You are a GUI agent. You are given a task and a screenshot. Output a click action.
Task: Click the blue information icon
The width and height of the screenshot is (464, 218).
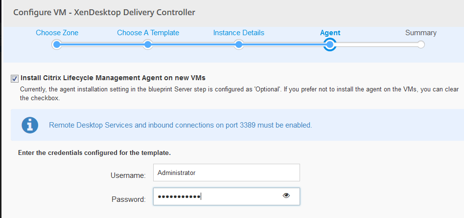point(30,125)
